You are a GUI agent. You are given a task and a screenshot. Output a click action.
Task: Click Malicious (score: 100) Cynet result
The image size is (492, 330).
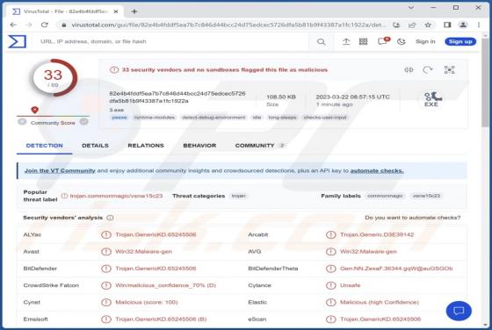tap(146, 303)
